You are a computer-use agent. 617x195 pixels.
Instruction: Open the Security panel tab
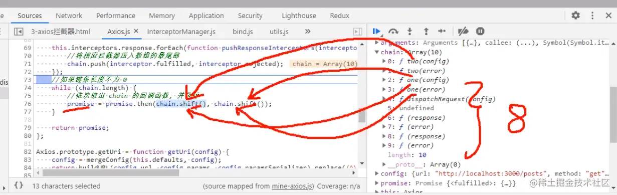tap(250, 16)
